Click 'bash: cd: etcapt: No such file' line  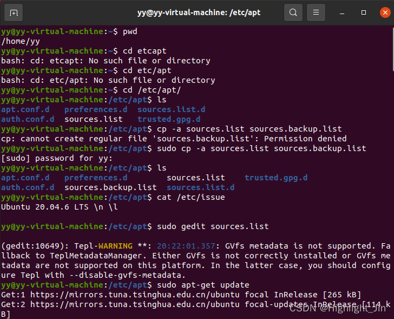(106, 61)
